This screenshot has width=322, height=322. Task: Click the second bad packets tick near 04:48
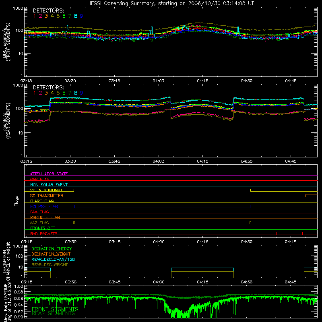coord(302,233)
